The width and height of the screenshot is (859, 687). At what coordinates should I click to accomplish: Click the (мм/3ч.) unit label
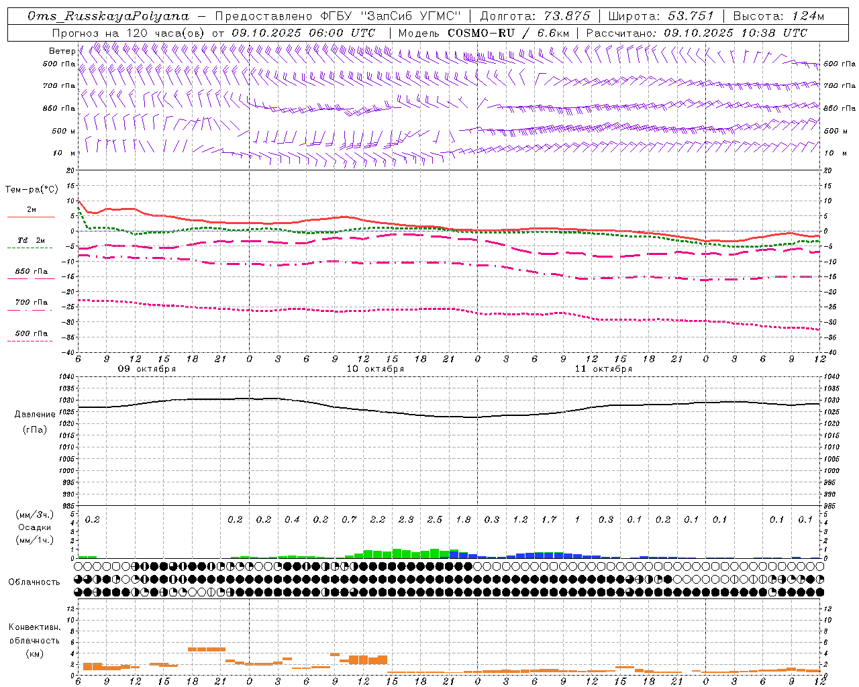34,515
